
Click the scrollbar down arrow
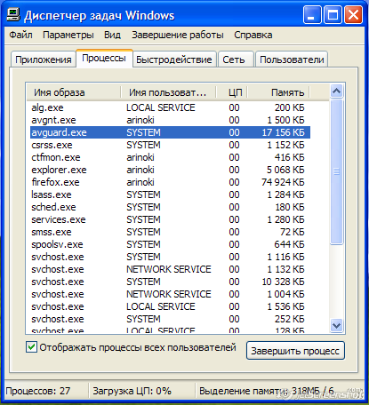(x=336, y=325)
